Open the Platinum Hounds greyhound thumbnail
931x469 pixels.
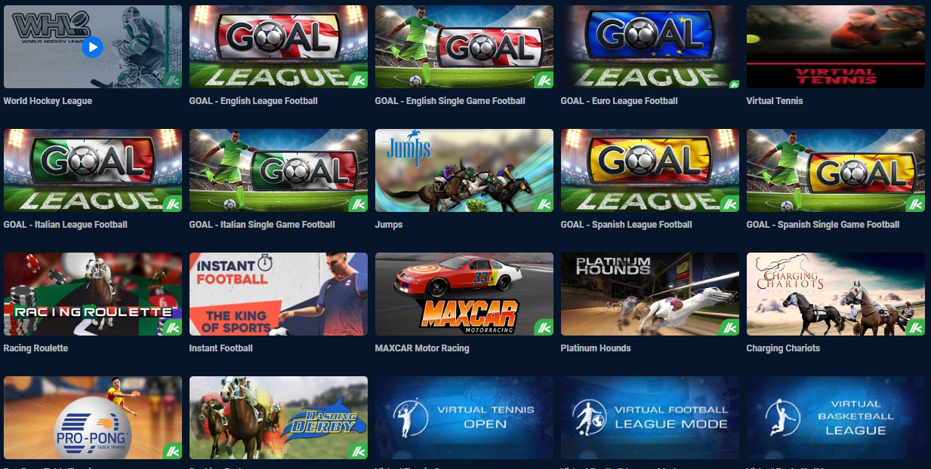[x=650, y=294]
